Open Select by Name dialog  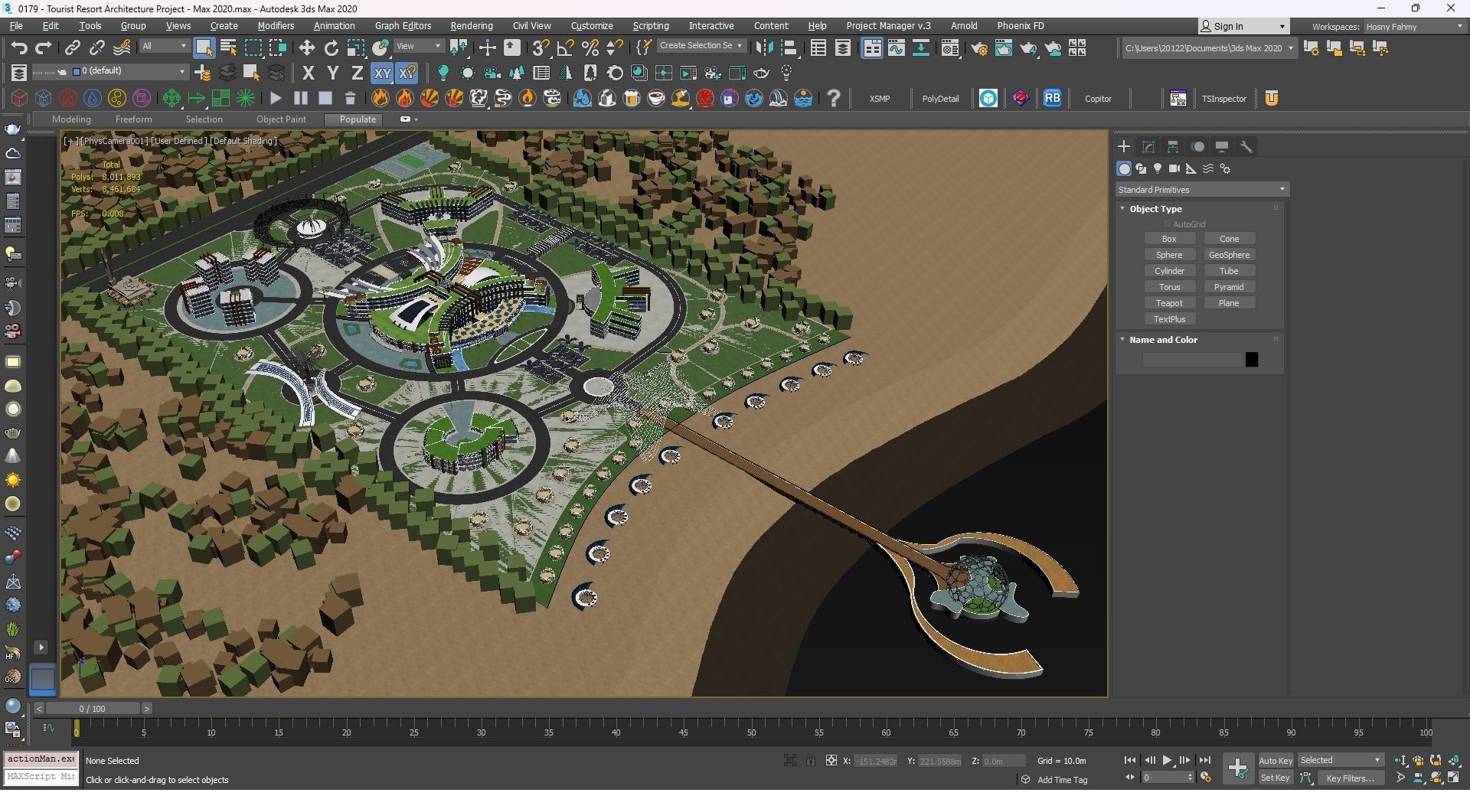click(x=227, y=47)
